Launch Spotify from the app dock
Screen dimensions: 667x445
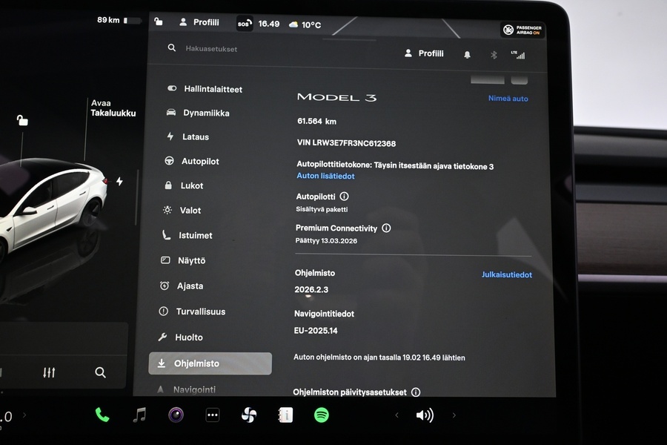(321, 415)
